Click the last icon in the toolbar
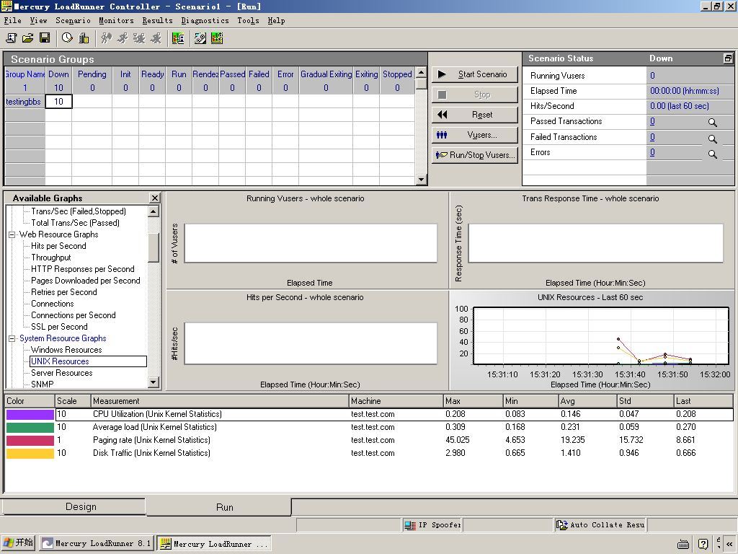 click(x=216, y=38)
